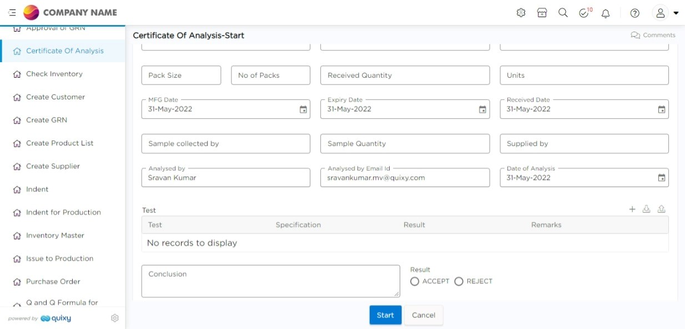Click home icon beside Create GRN
This screenshot has width=685, height=329.
point(17,120)
